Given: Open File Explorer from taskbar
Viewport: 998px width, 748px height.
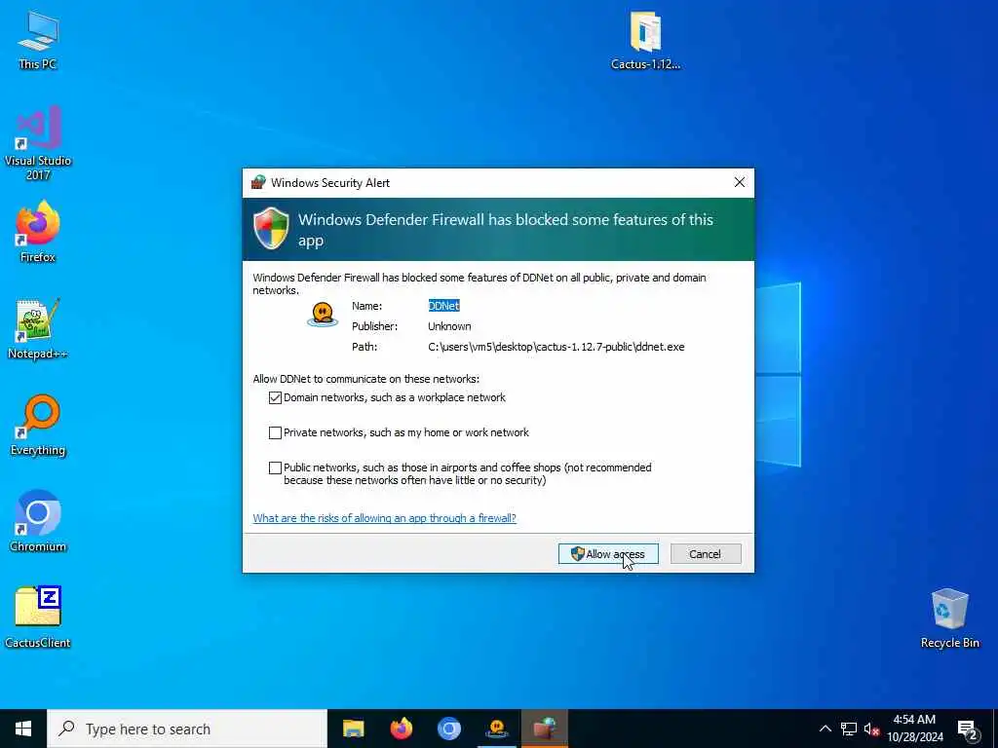Looking at the screenshot, I should [x=353, y=729].
